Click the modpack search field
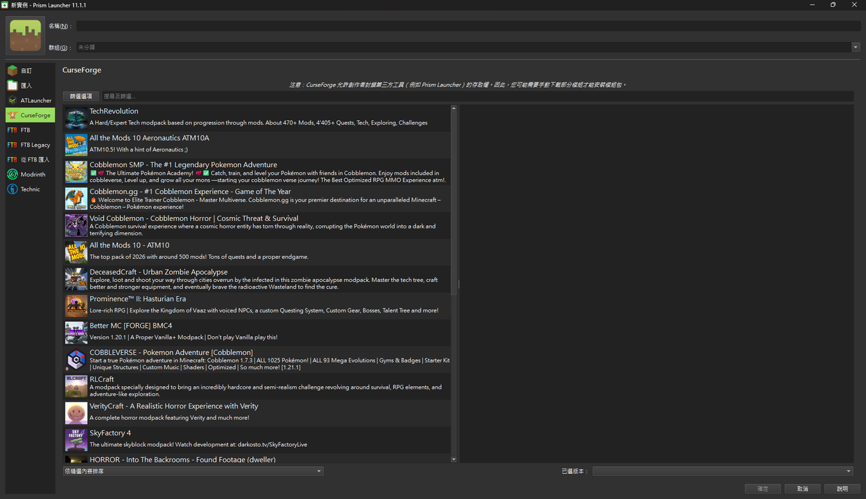Screen dimensions: 866x499 (477, 97)
